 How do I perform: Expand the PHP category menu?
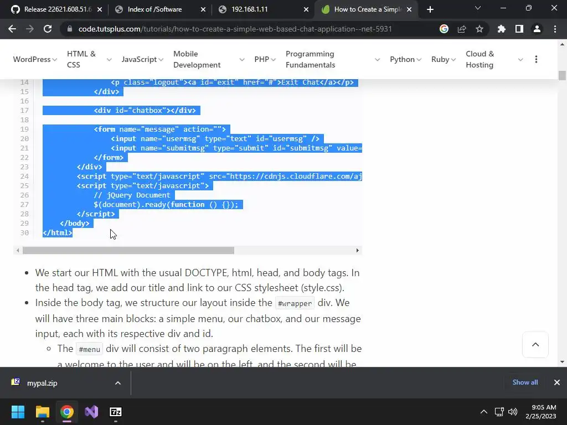265,59
